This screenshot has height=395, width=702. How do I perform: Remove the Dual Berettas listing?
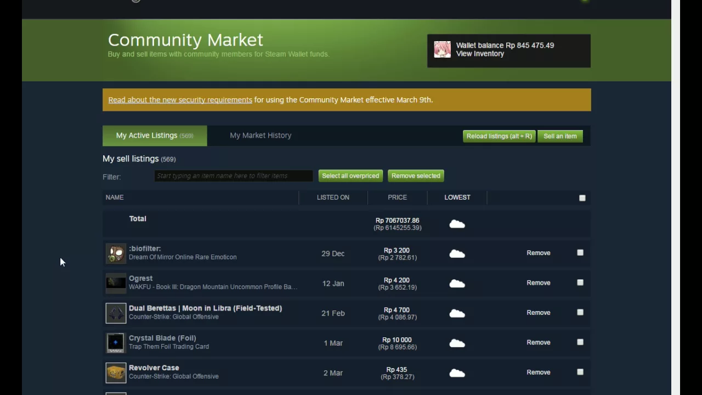click(539, 312)
